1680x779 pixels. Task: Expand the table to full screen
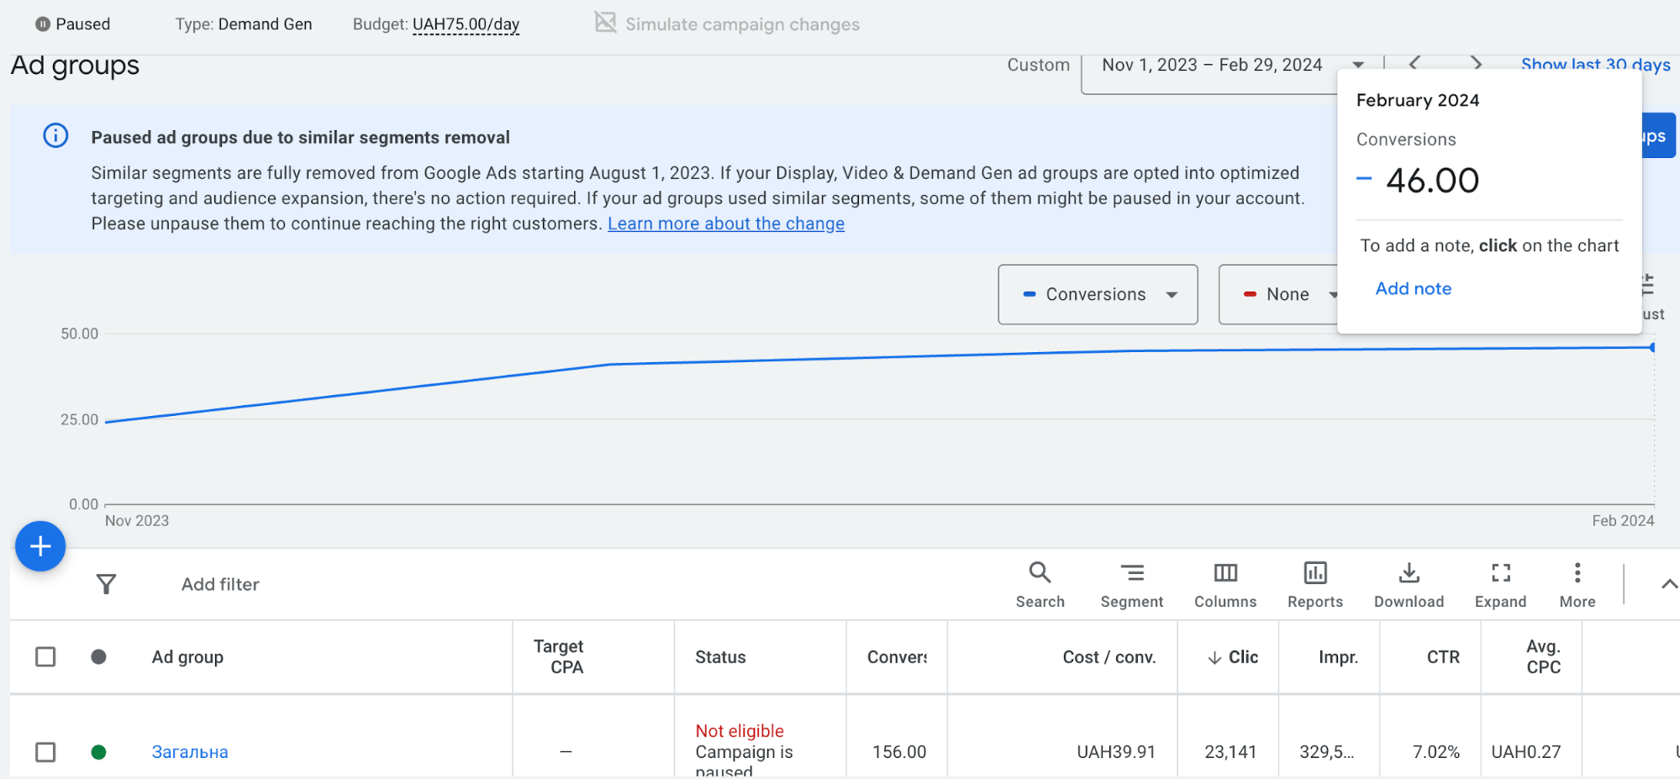point(1500,585)
